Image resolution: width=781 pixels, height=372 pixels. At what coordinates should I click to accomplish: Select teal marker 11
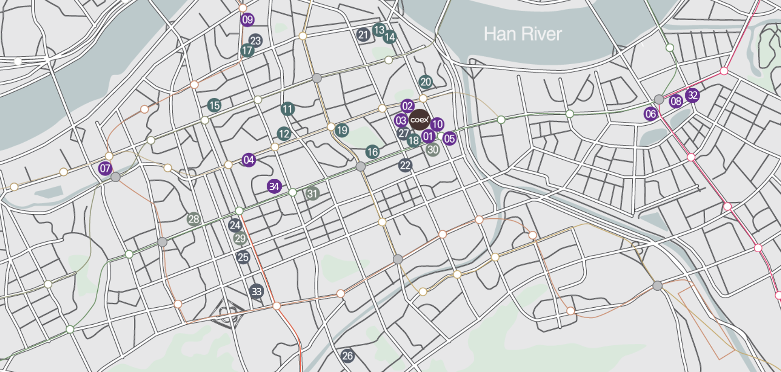288,109
